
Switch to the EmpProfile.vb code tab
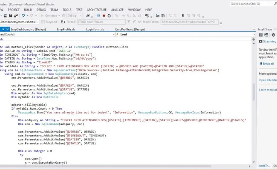tap(66, 29)
